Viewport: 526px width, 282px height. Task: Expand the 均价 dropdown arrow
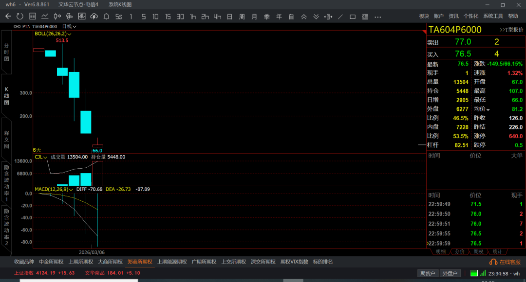(x=488, y=109)
